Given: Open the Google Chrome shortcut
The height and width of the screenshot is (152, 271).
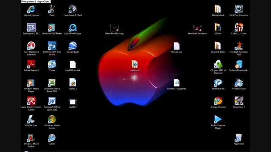Looking at the screenshot, I should pyautogui.click(x=218, y=101).
